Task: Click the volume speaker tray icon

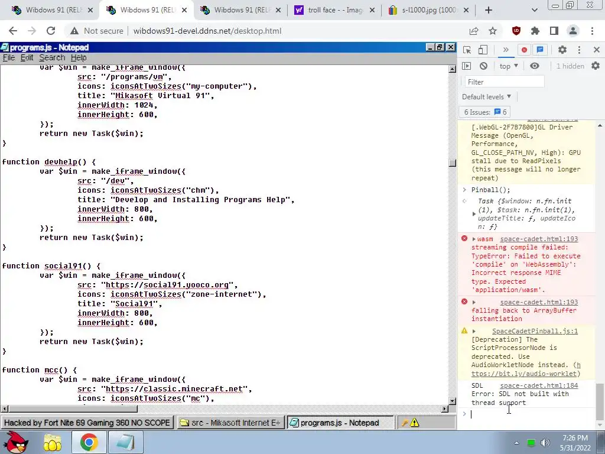Action: point(545,443)
